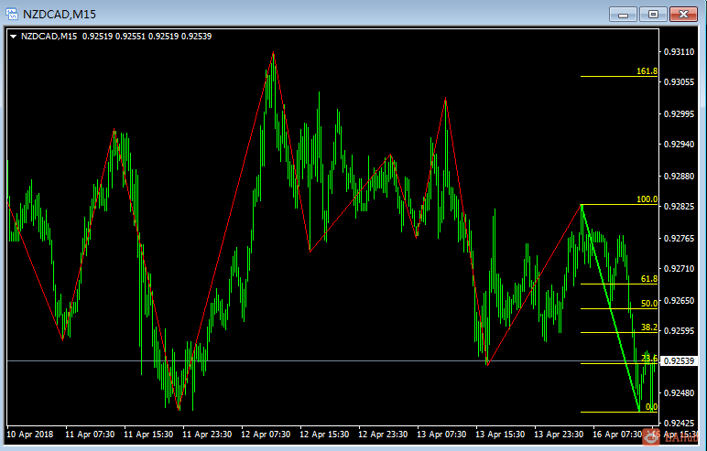Click time axis label 10 Apr 2018
The height and width of the screenshot is (451, 707).
29,435
